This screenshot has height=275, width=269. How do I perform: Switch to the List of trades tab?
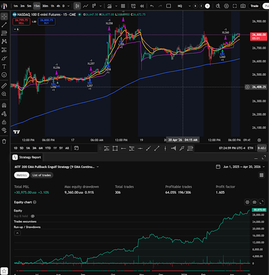[x=42, y=175]
